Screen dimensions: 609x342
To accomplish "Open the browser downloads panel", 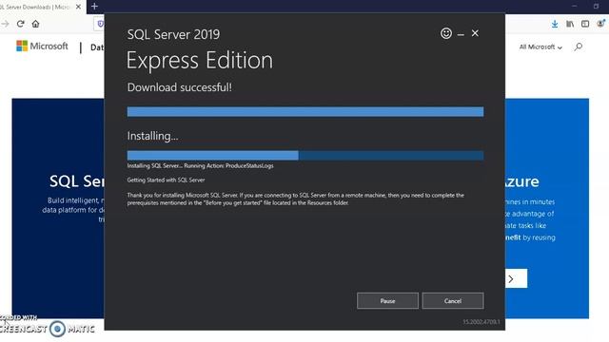I will point(555,24).
